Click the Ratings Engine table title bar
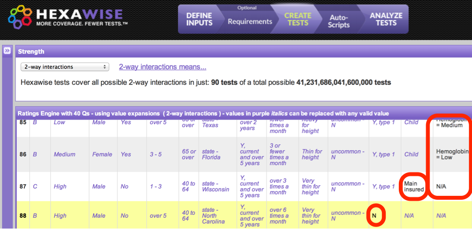The image size is (472, 229). tap(243, 114)
